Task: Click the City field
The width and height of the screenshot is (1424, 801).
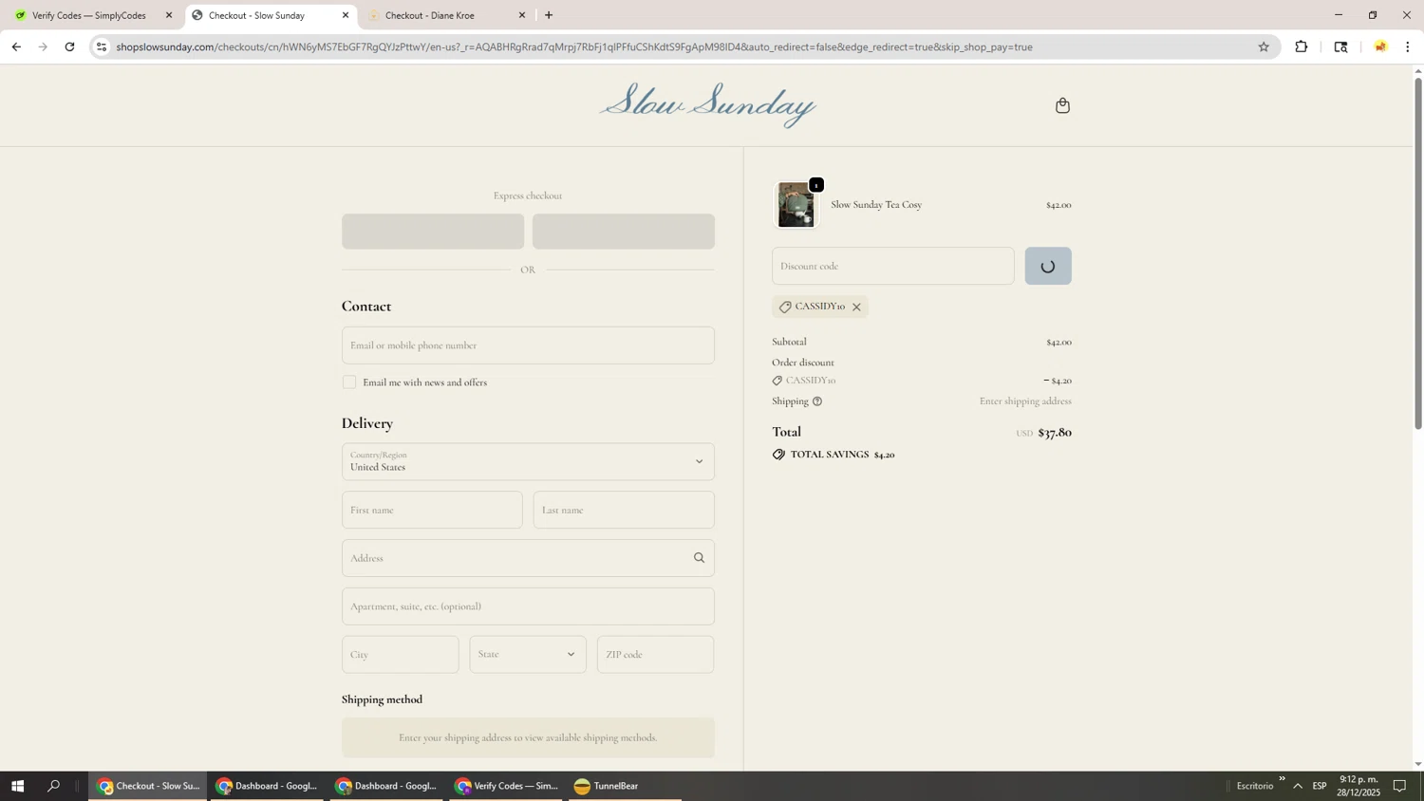Action: 401,655
